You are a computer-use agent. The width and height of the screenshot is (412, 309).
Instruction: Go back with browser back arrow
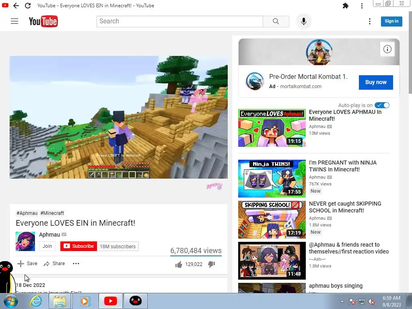[x=16, y=6]
